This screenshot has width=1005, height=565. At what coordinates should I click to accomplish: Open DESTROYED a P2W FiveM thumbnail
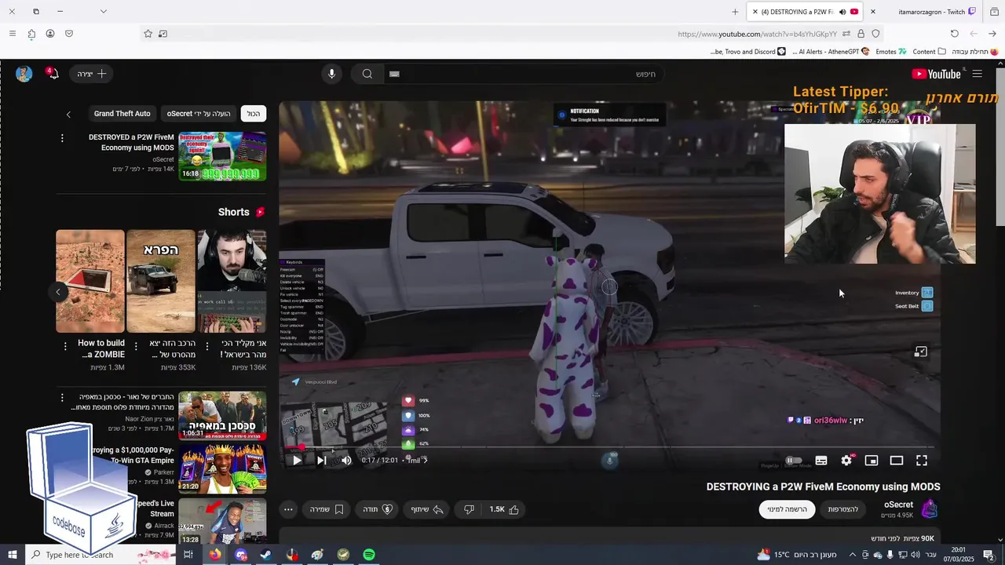(x=222, y=156)
